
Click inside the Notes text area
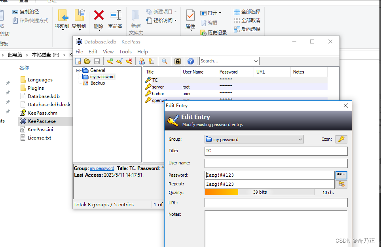tap(276, 229)
